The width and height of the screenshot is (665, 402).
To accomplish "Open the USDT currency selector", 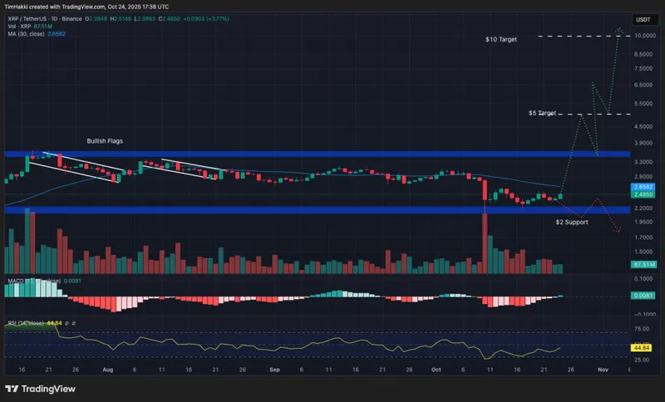I will pos(643,18).
